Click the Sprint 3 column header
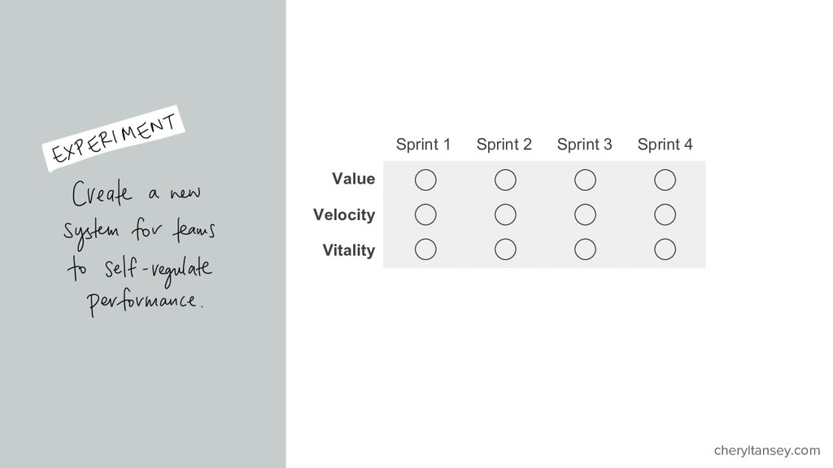The image size is (833, 468). click(x=584, y=145)
